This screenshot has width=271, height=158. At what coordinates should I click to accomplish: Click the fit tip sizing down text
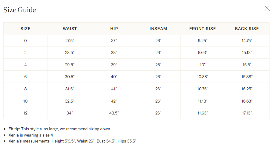tap(60, 129)
